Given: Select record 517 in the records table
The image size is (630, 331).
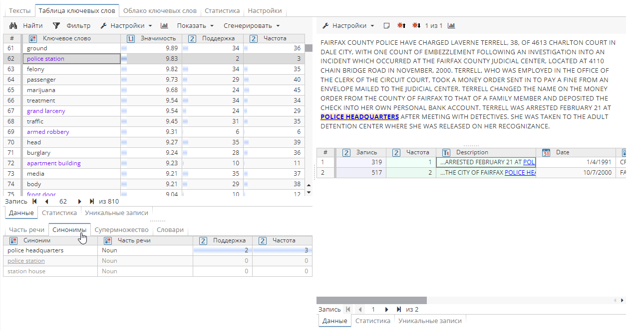Looking at the screenshot, I should coord(471,173).
